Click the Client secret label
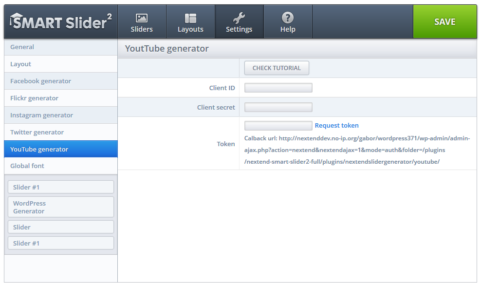The image size is (481, 286). pyautogui.click(x=216, y=107)
